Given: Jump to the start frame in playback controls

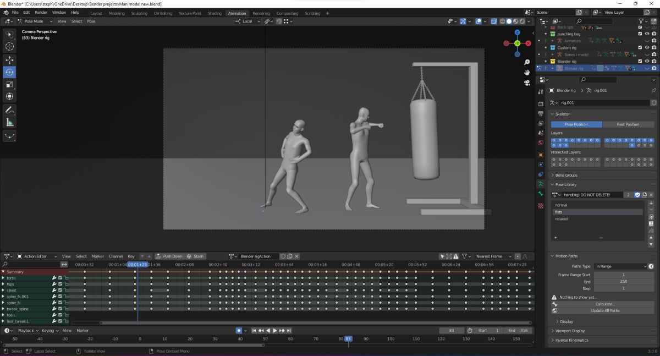Looking at the screenshot, I should 254,331.
